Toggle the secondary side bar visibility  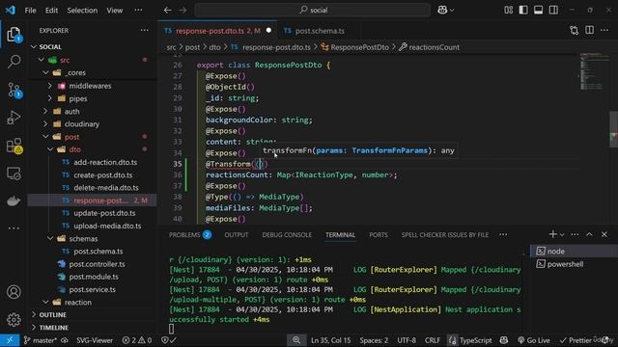(x=553, y=11)
